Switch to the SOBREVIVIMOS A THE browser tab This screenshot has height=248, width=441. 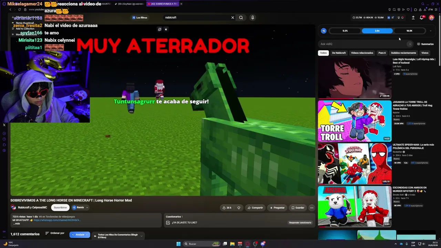(x=162, y=4)
